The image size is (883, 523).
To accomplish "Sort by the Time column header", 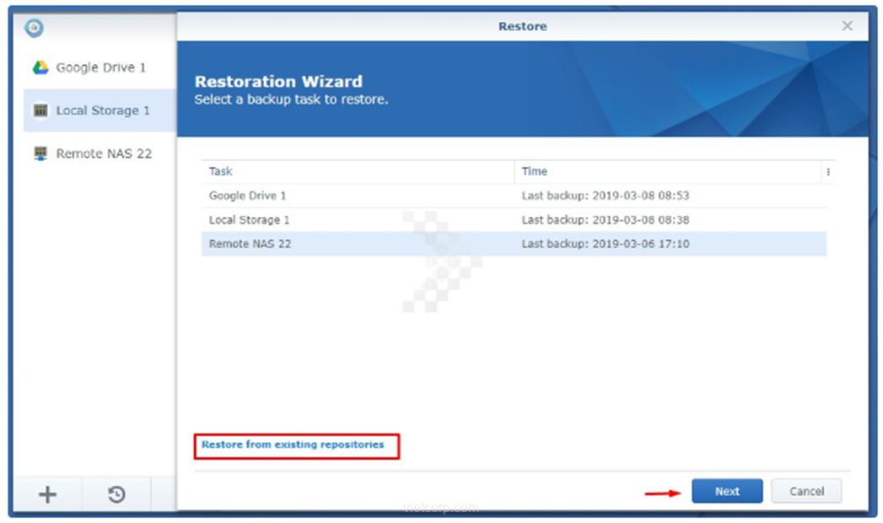I will (x=666, y=171).
